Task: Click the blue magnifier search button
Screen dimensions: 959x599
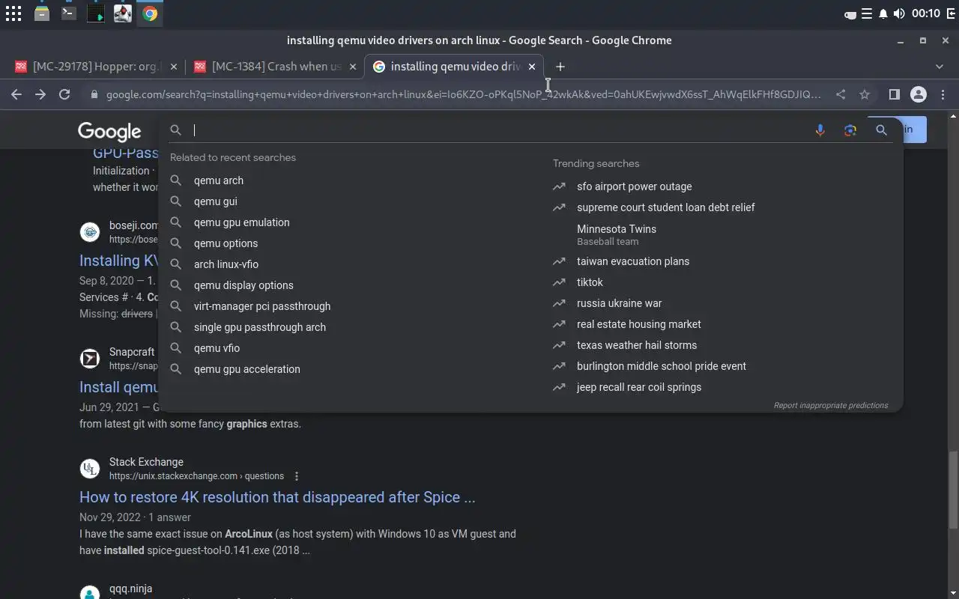Action: (881, 130)
